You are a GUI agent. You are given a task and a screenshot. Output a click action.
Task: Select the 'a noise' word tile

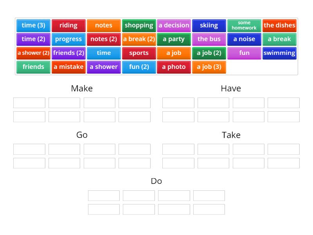point(244,39)
